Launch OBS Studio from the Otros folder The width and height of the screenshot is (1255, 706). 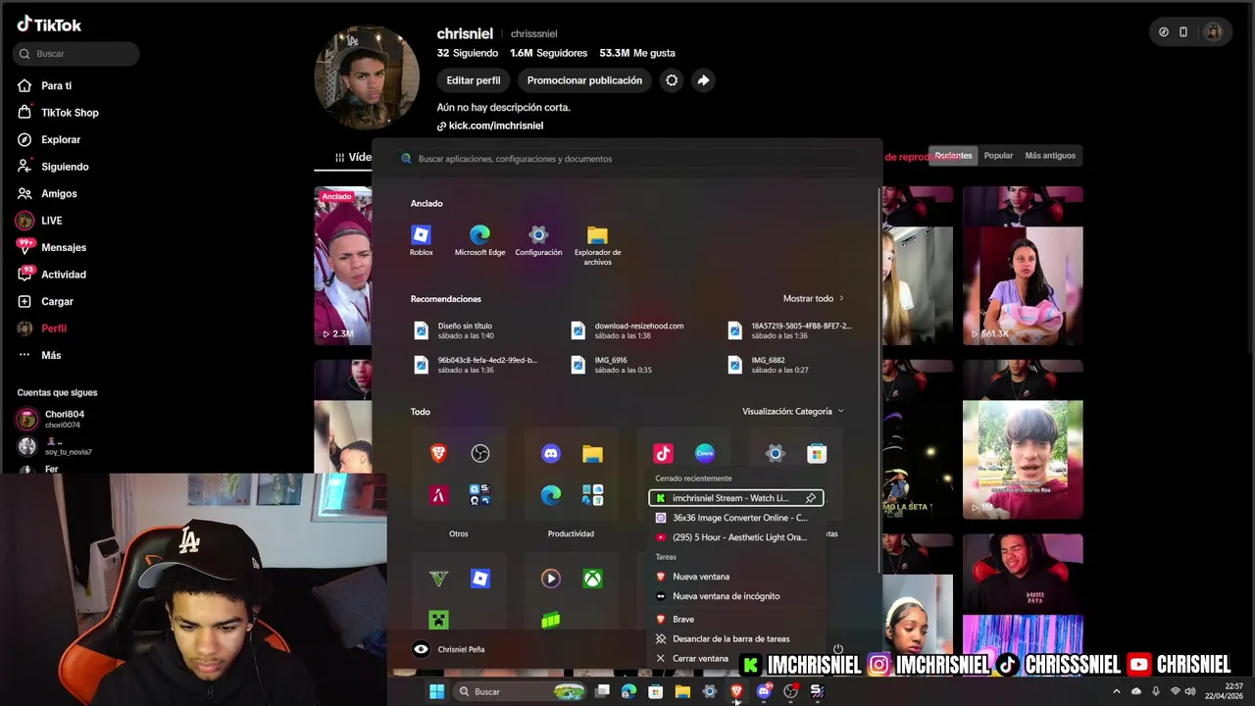(479, 453)
